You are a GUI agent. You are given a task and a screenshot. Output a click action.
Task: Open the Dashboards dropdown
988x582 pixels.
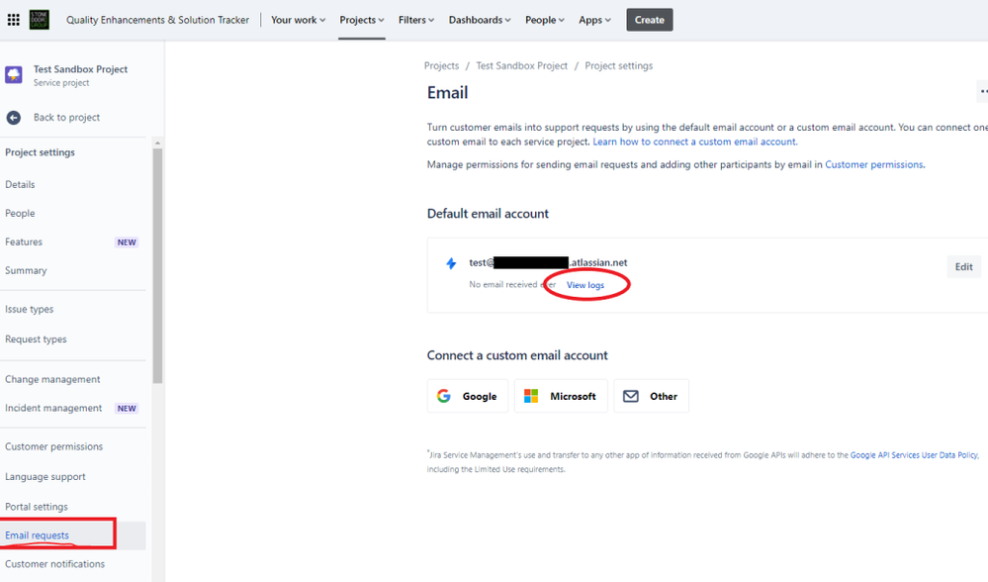(x=480, y=20)
